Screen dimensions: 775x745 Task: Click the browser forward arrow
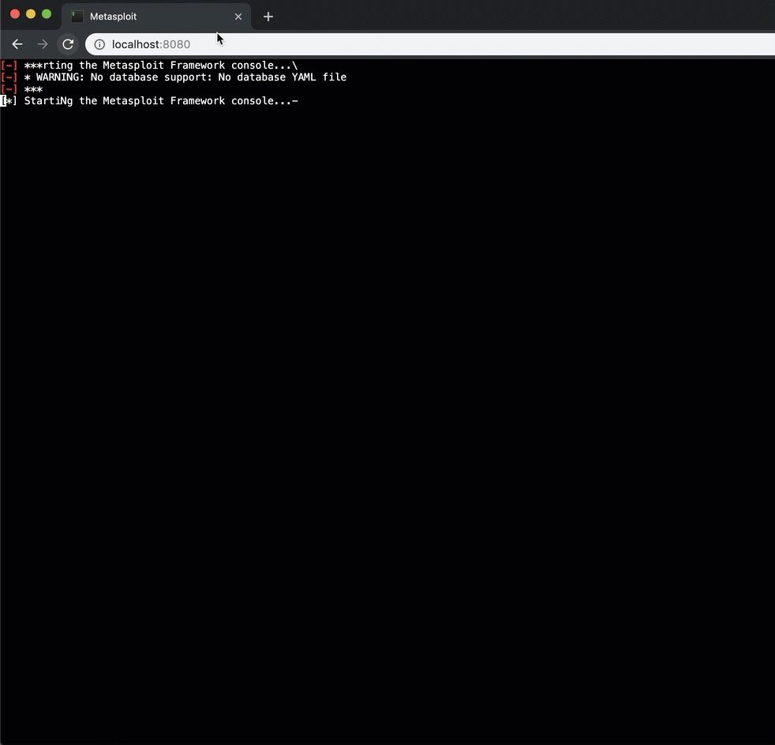(x=43, y=44)
